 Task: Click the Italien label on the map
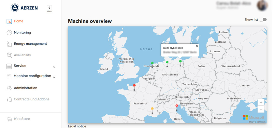(x=178, y=119)
